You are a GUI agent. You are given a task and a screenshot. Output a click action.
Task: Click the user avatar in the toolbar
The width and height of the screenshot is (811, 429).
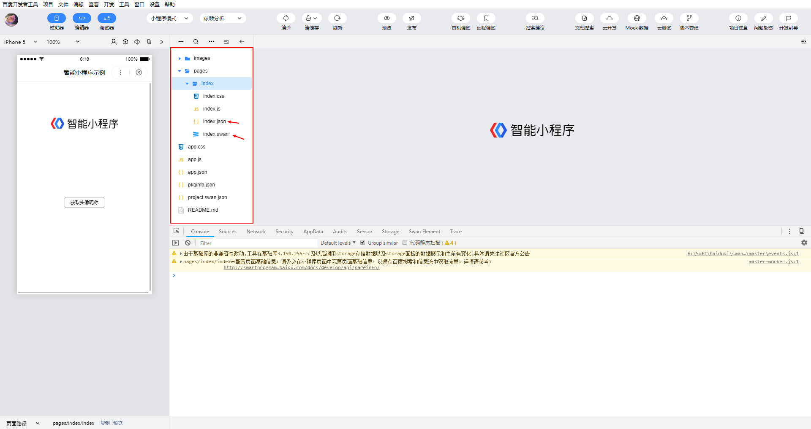(x=11, y=19)
